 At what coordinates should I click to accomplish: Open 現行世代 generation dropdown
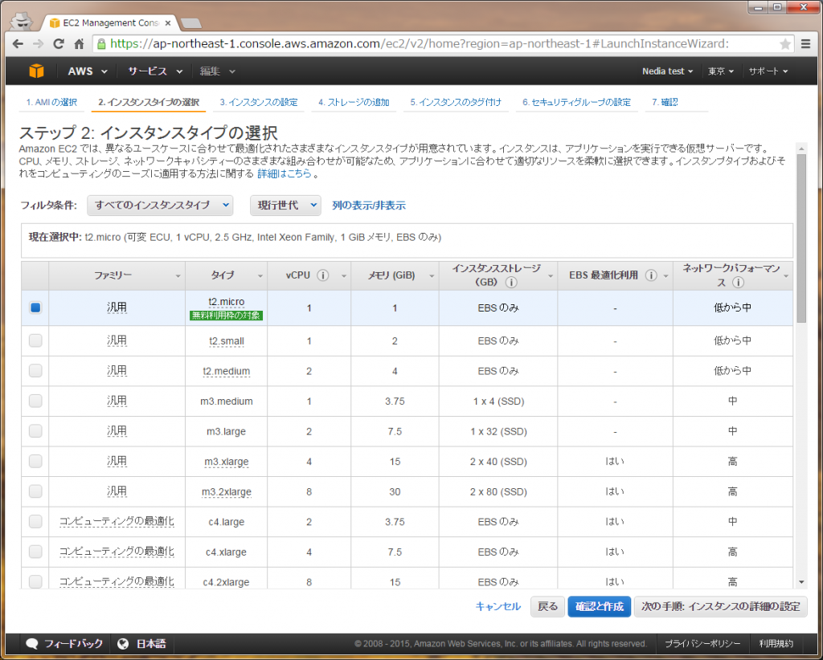(x=285, y=205)
